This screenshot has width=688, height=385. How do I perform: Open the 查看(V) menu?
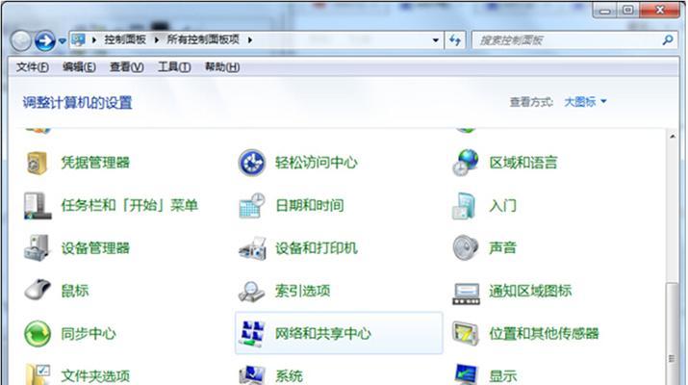coord(126,67)
